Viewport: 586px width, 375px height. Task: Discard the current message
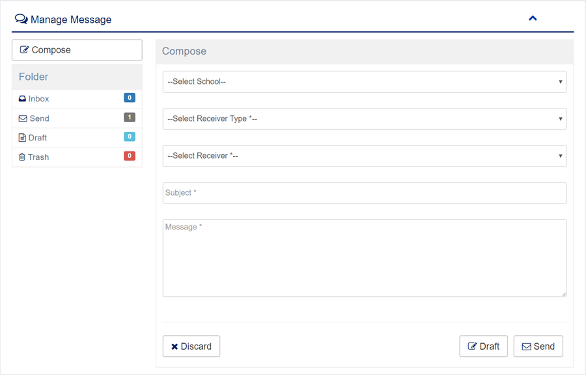tap(191, 346)
